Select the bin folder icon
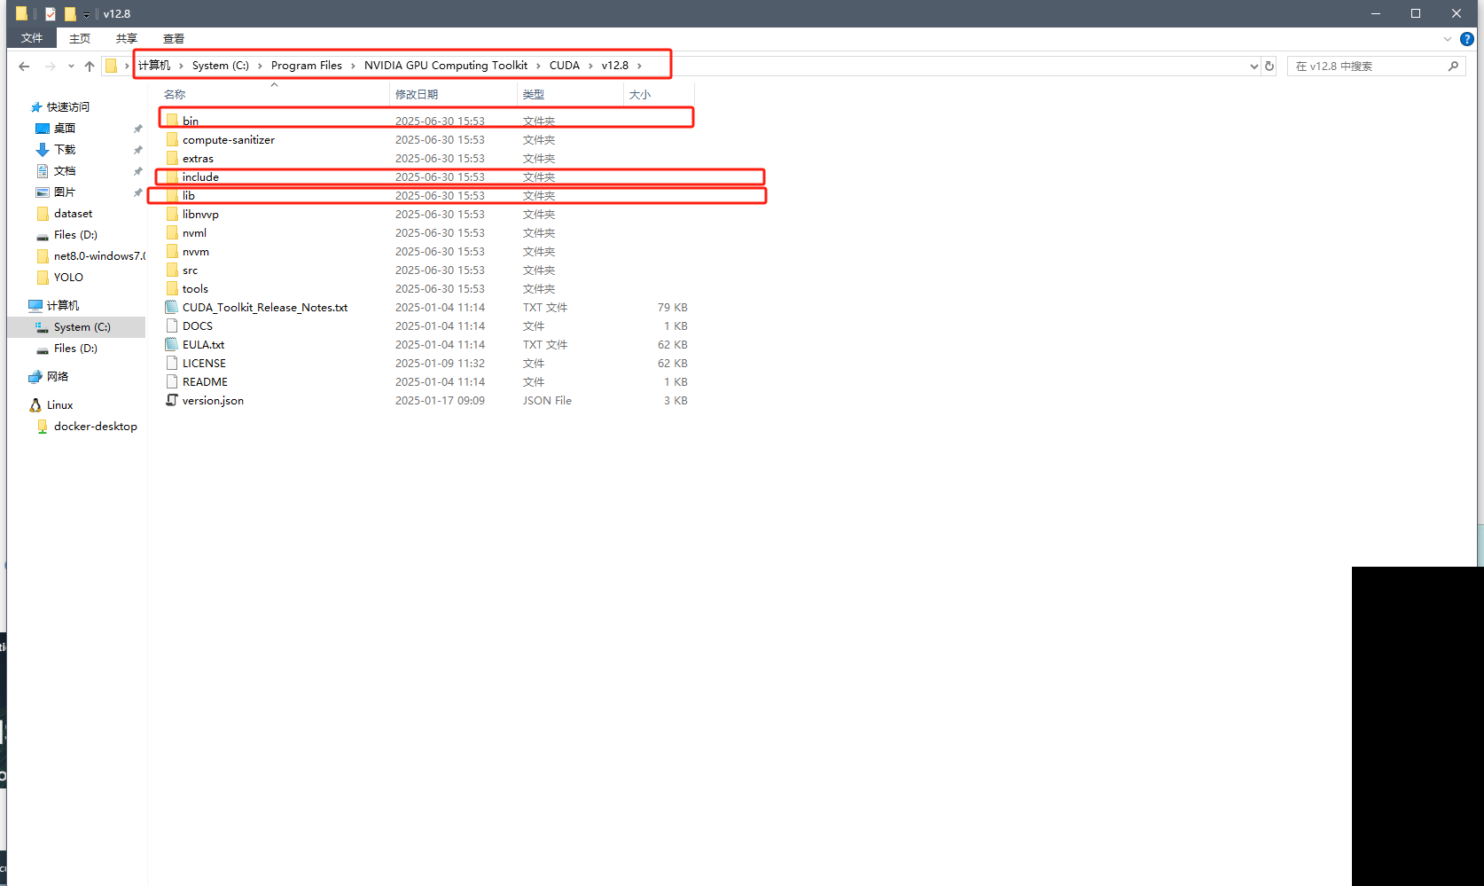Image resolution: width=1484 pixels, height=886 pixels. [172, 120]
